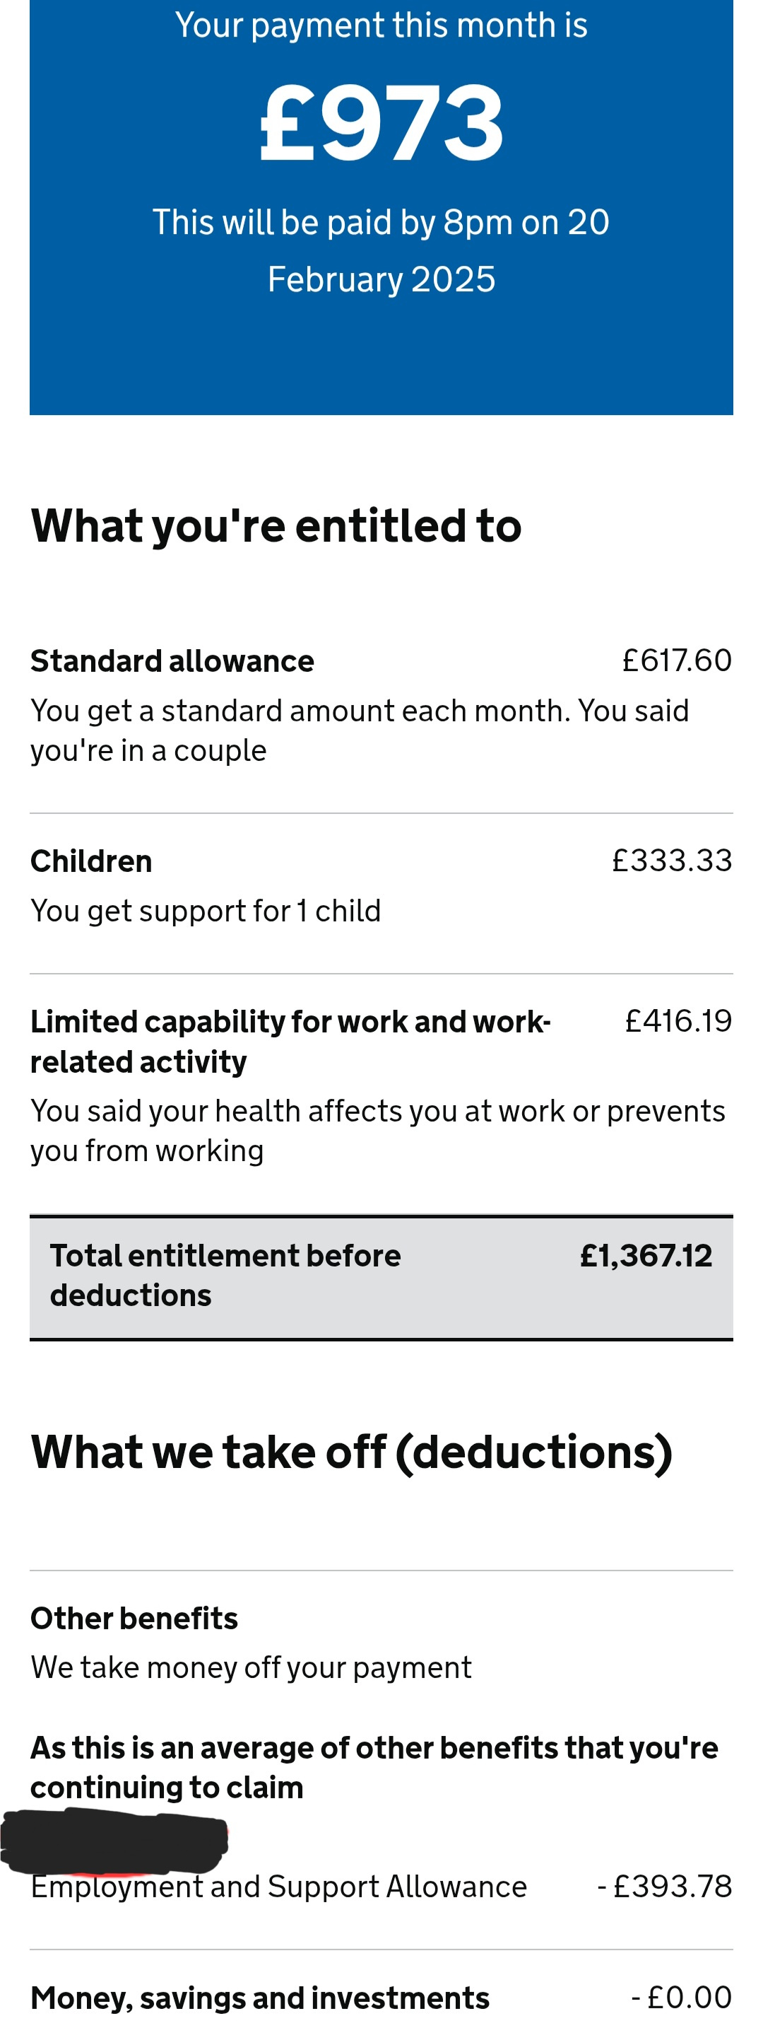Image resolution: width=763 pixels, height=2033 pixels.
Task: Click the 'What we take off (deductions)' heading
Action: coord(352,1451)
